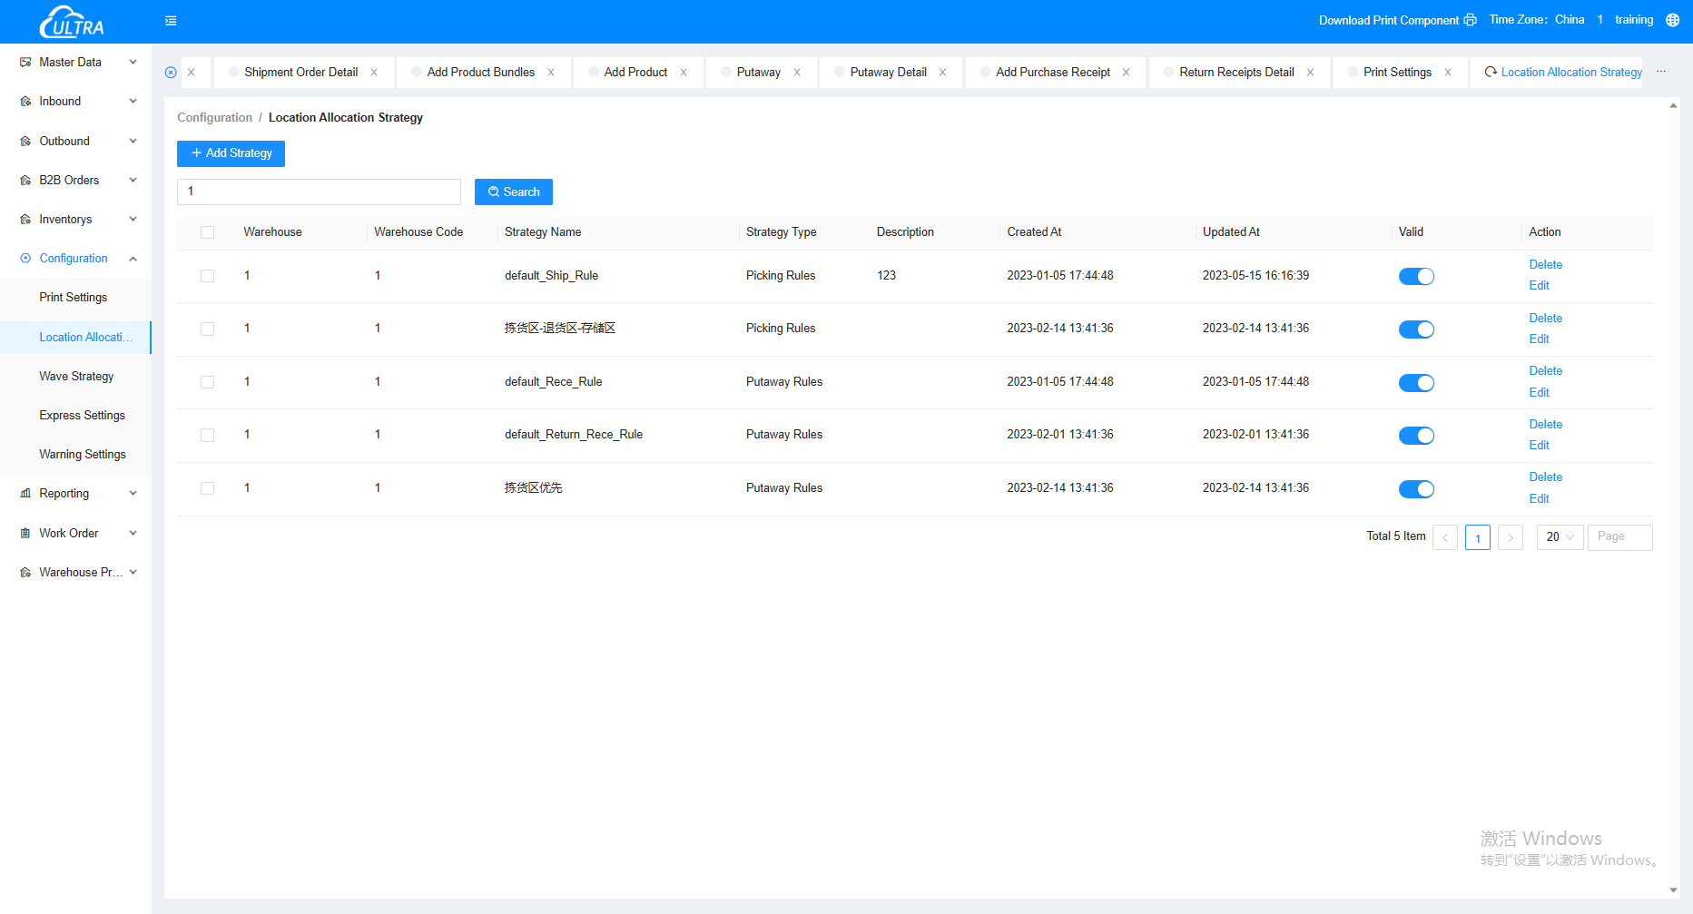Click the Configuration gear icon
The width and height of the screenshot is (1693, 914).
[25, 259]
